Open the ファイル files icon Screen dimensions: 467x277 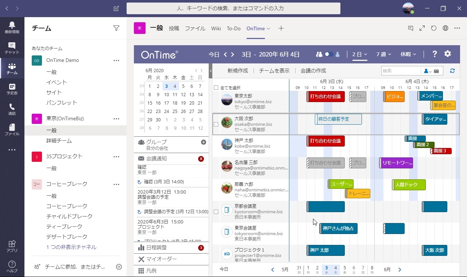(x=12, y=130)
